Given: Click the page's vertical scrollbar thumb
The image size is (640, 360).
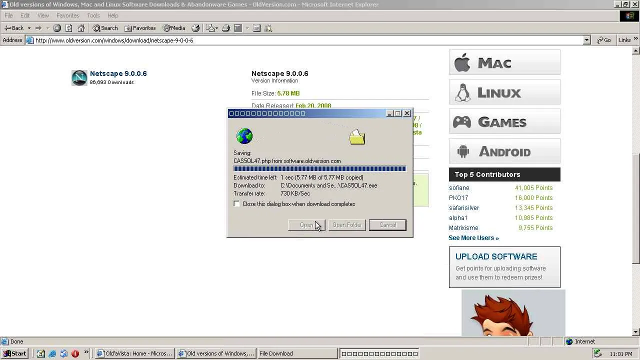Looking at the screenshot, I should [636, 208].
